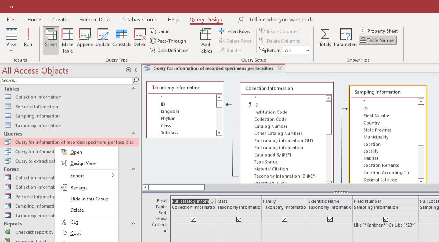Choose the Select query type
439x242 pixels.
point(51,41)
